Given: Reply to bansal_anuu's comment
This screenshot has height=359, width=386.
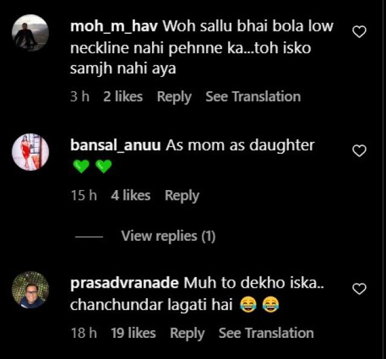Looking at the screenshot, I should 182,195.
